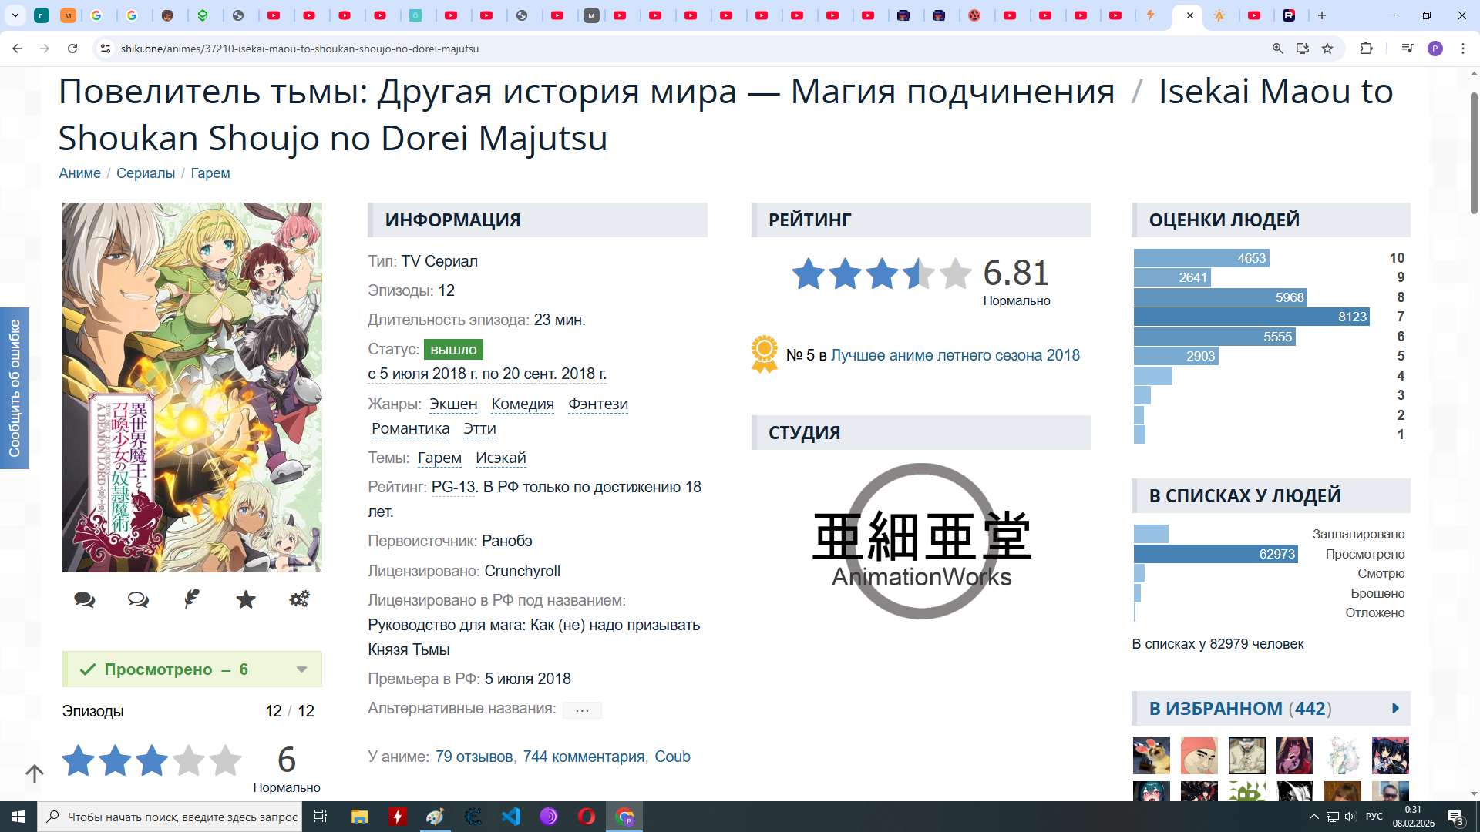Expand alternative names with the ellipsis button

pos(582,710)
